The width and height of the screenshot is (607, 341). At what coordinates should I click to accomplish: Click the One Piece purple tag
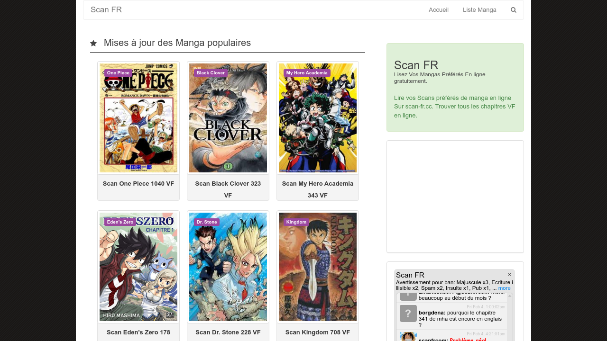pos(118,73)
